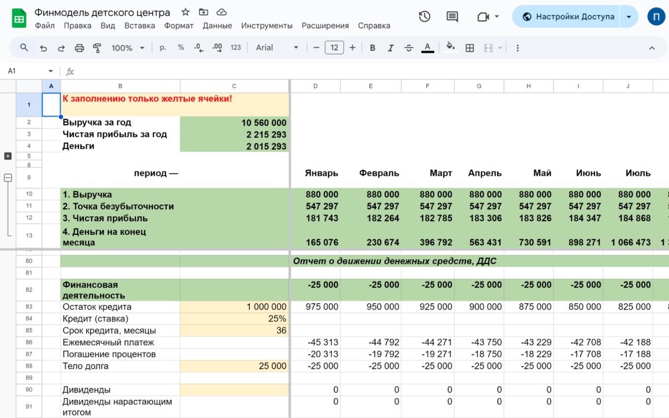Screen dimensions: 669x418
Task: Expand hidden rows with plus button
Action: click(8, 156)
